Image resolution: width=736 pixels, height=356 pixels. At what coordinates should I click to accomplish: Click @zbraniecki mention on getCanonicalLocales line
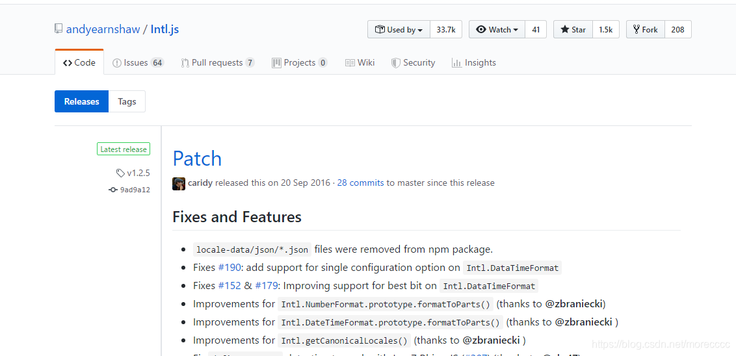492,340
